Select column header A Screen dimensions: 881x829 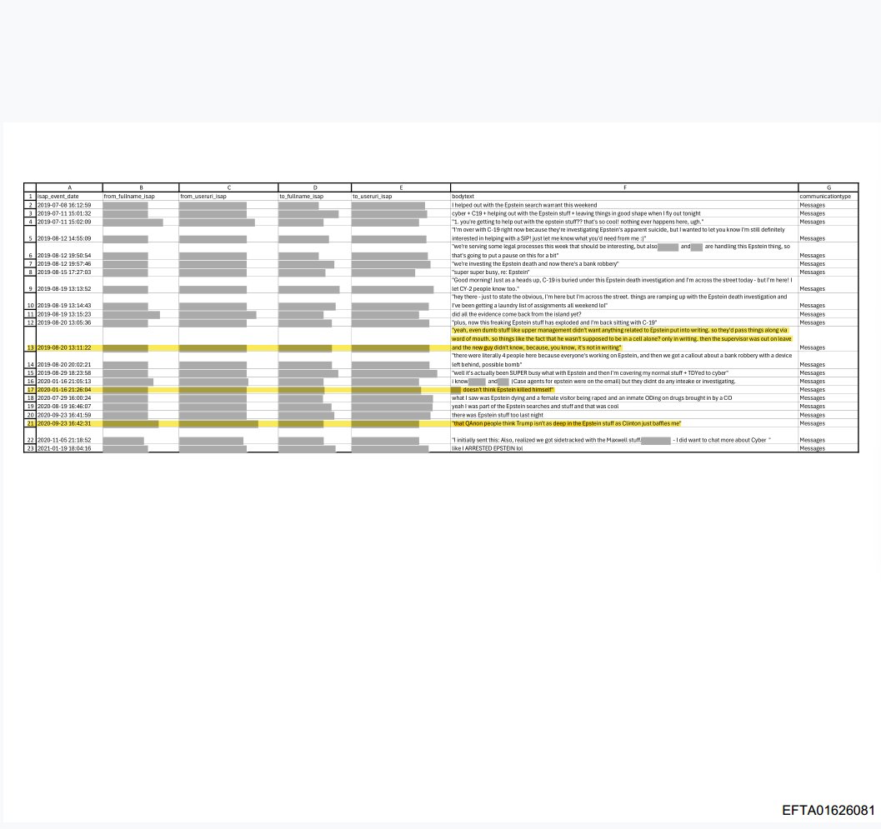(70, 187)
